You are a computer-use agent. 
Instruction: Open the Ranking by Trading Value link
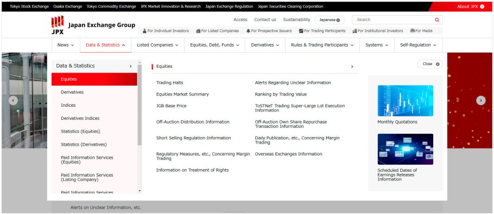[x=281, y=94]
